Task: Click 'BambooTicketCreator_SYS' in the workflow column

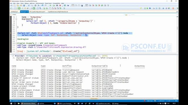Action: pyautogui.click(x=75, y=76)
